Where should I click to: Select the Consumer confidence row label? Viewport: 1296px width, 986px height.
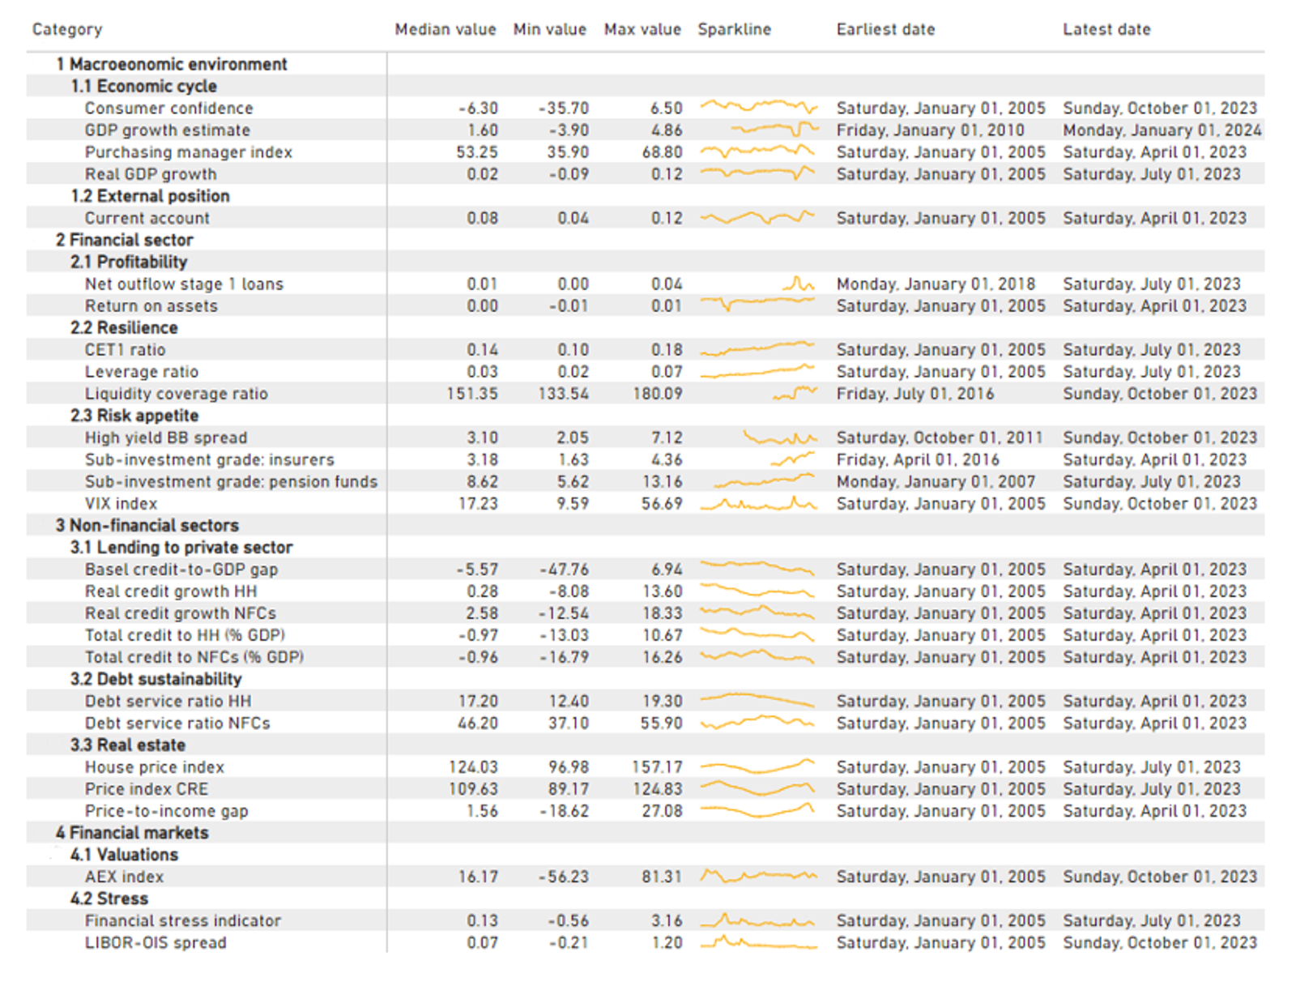click(x=168, y=109)
